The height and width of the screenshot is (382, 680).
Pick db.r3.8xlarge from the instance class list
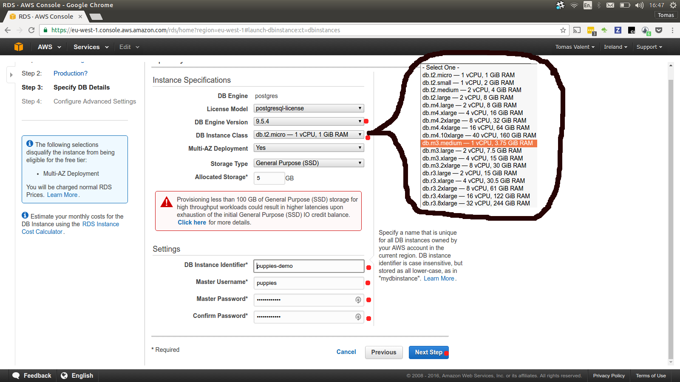(x=479, y=203)
